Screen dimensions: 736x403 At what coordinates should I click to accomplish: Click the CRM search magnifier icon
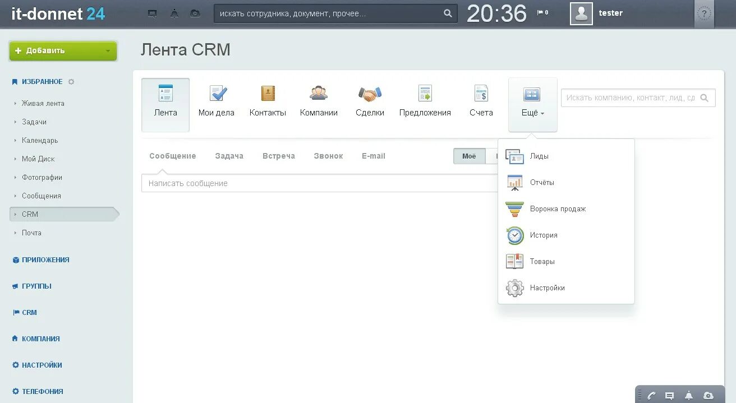click(x=705, y=98)
